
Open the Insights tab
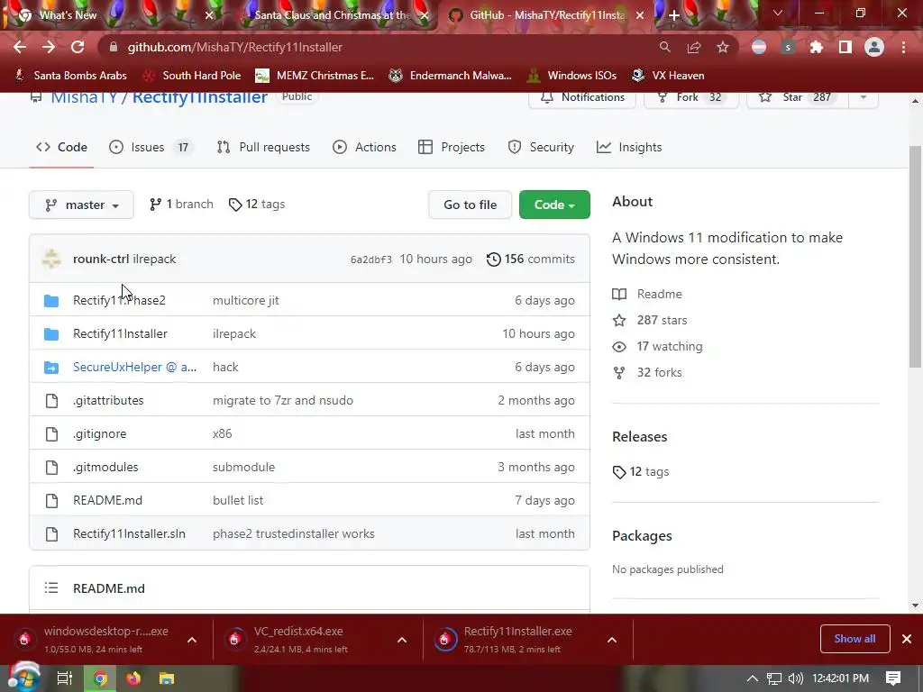click(x=629, y=147)
